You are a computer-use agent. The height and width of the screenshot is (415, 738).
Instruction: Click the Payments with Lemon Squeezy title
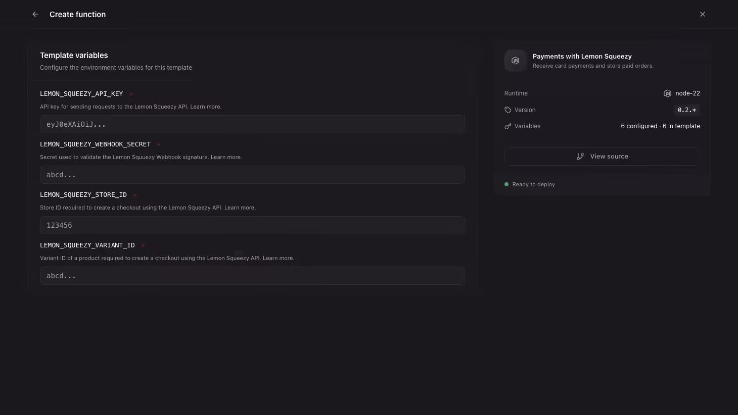582,57
